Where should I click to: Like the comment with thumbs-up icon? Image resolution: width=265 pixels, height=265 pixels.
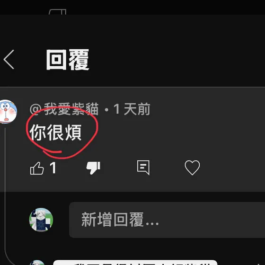coord(37,168)
